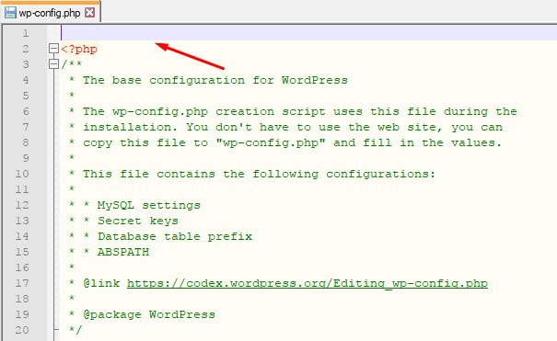Click the <?php opening tag
Viewport: 557px width, 341px height.
tap(79, 49)
